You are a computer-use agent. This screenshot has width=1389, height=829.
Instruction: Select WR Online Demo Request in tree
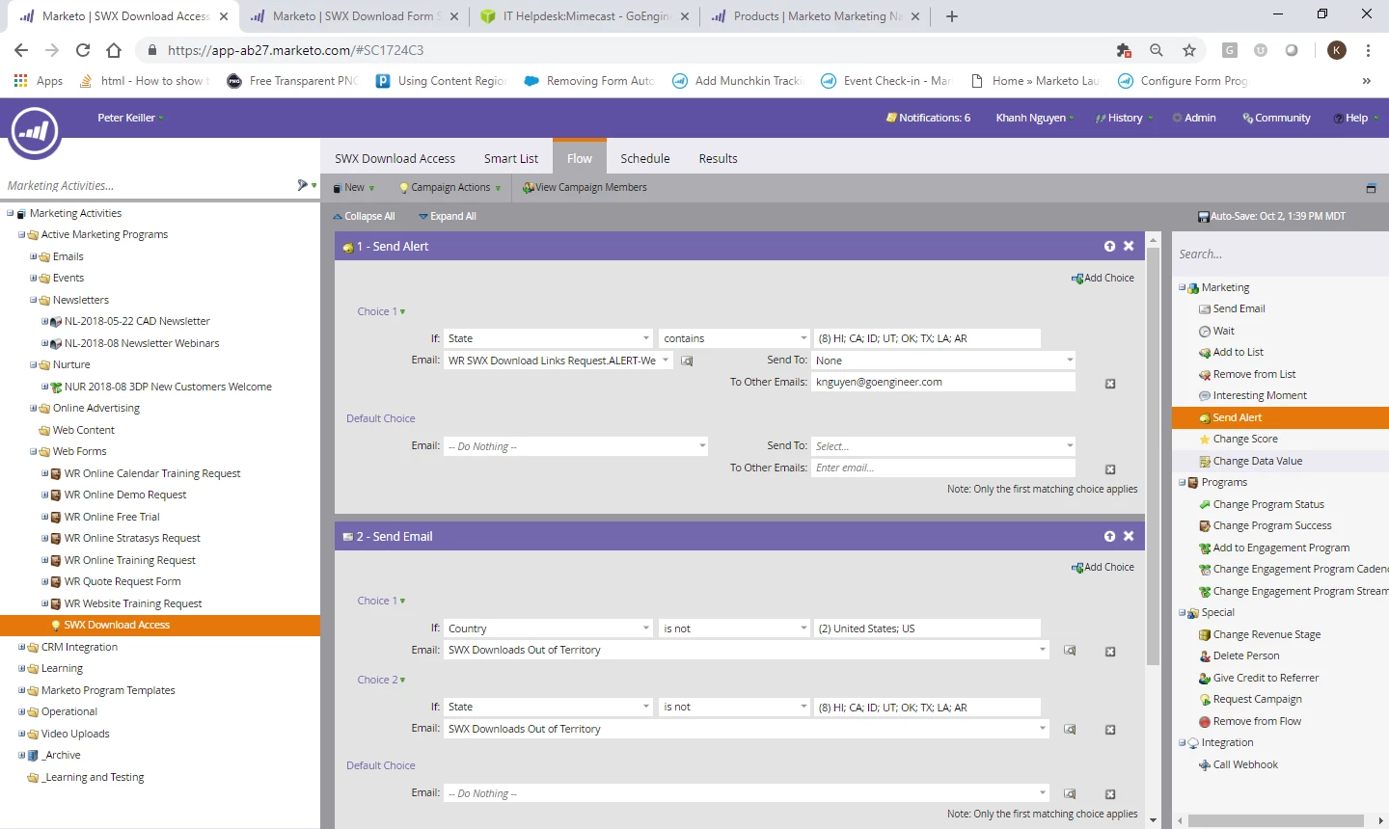pyautogui.click(x=125, y=495)
